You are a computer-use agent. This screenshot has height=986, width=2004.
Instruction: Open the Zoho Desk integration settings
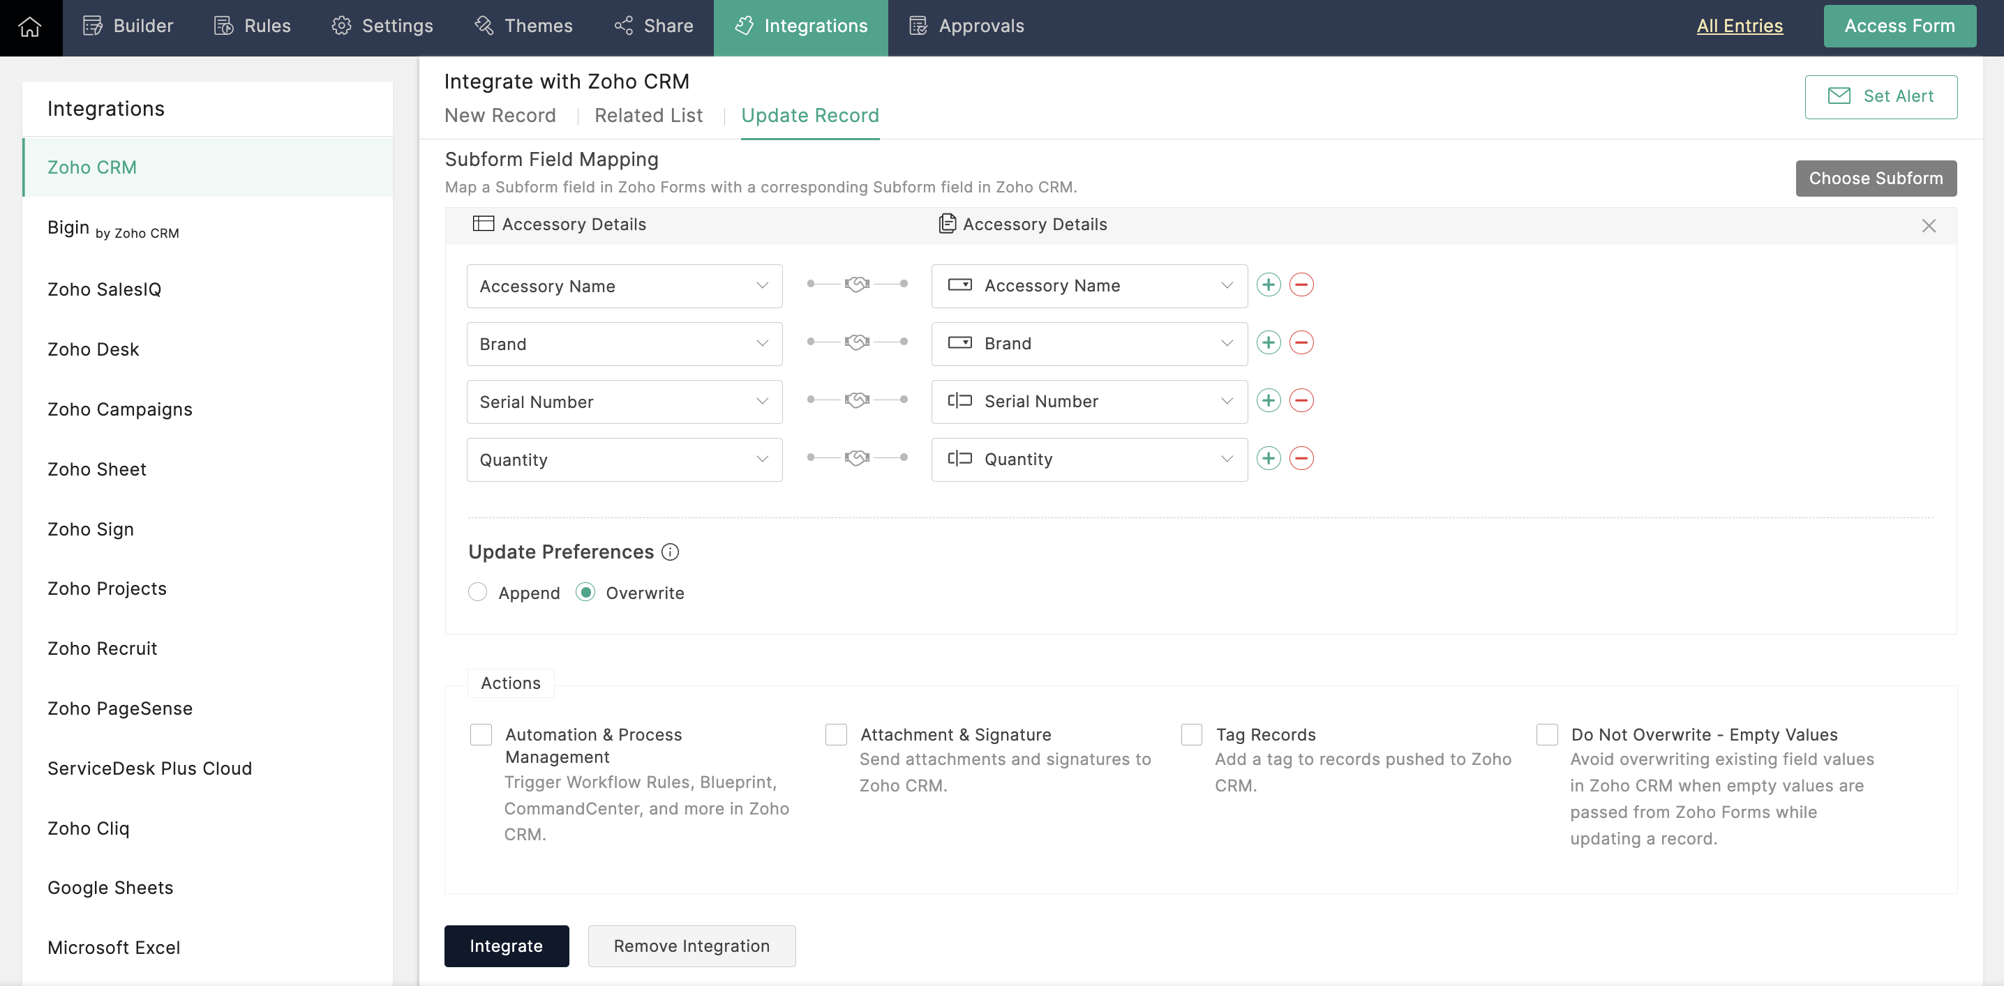(95, 347)
